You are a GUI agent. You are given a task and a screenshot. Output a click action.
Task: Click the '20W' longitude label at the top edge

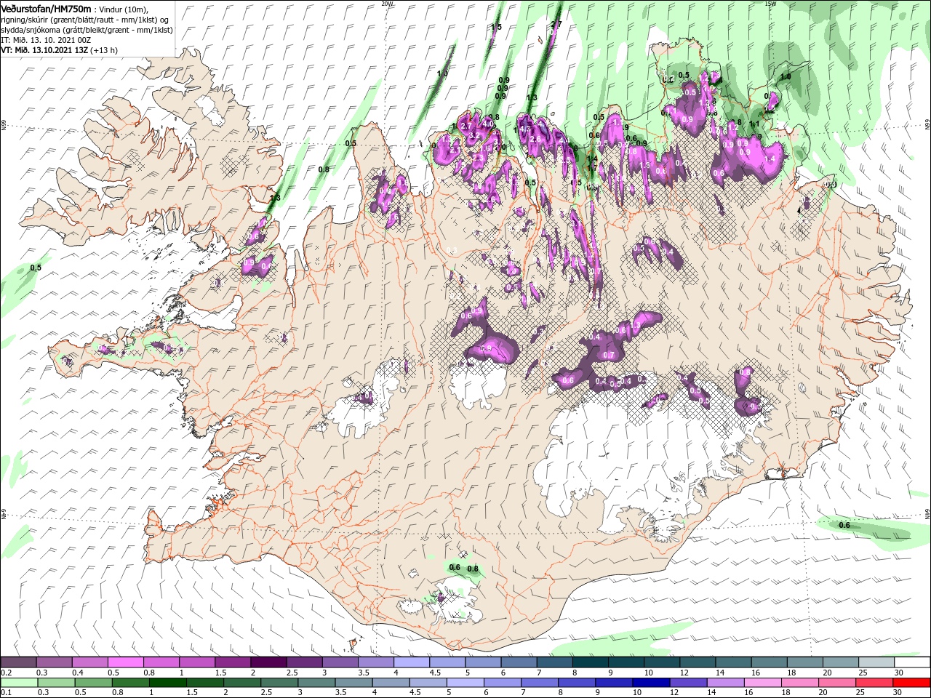[387, 4]
